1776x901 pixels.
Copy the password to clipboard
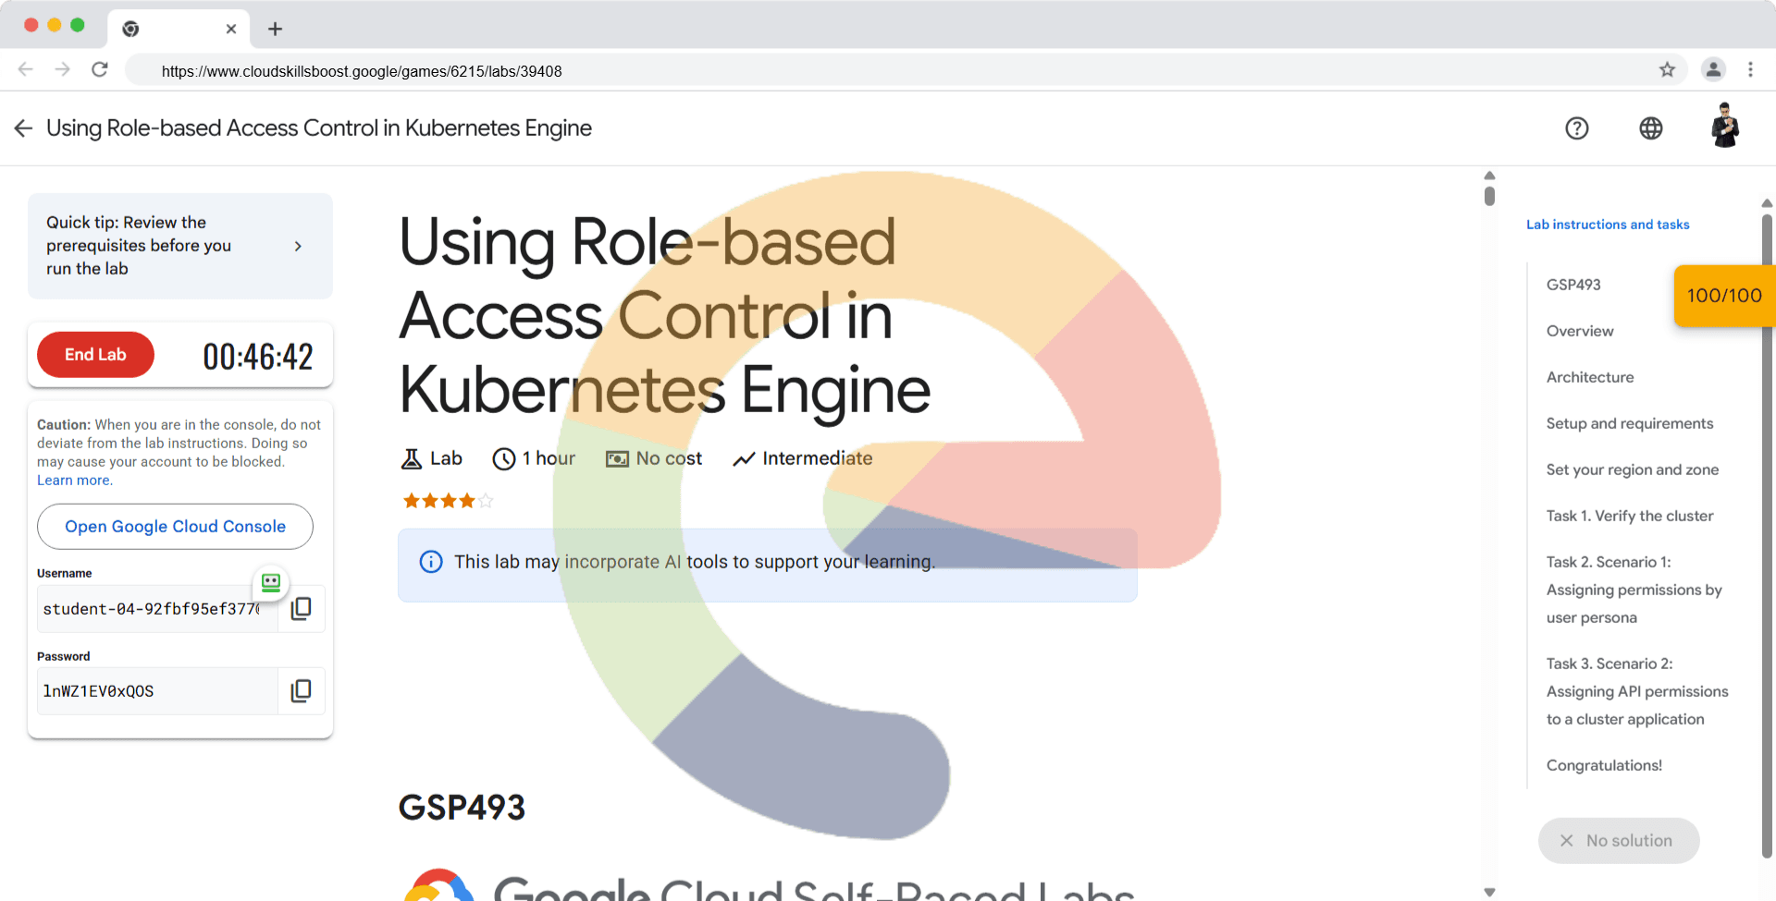pyautogui.click(x=302, y=690)
